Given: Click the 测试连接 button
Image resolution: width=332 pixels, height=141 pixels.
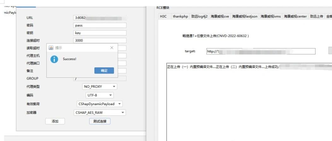Looking at the screenshot, I should click(100, 121).
